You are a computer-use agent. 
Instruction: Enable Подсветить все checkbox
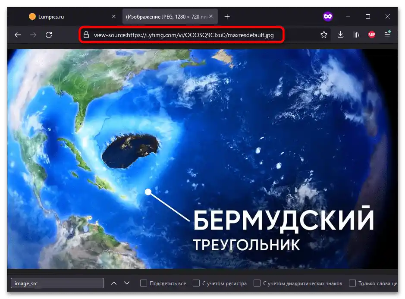pyautogui.click(x=143, y=283)
